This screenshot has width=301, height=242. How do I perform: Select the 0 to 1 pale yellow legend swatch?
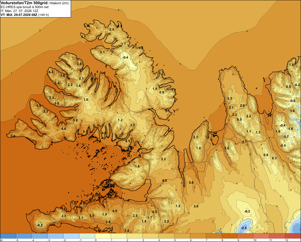(x=103, y=236)
